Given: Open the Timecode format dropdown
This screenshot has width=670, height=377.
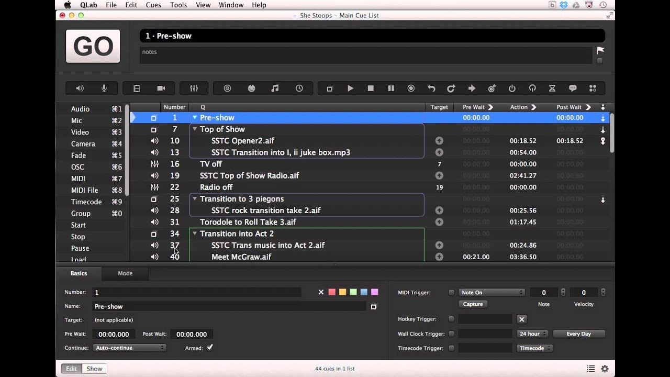Looking at the screenshot, I should click(x=534, y=348).
